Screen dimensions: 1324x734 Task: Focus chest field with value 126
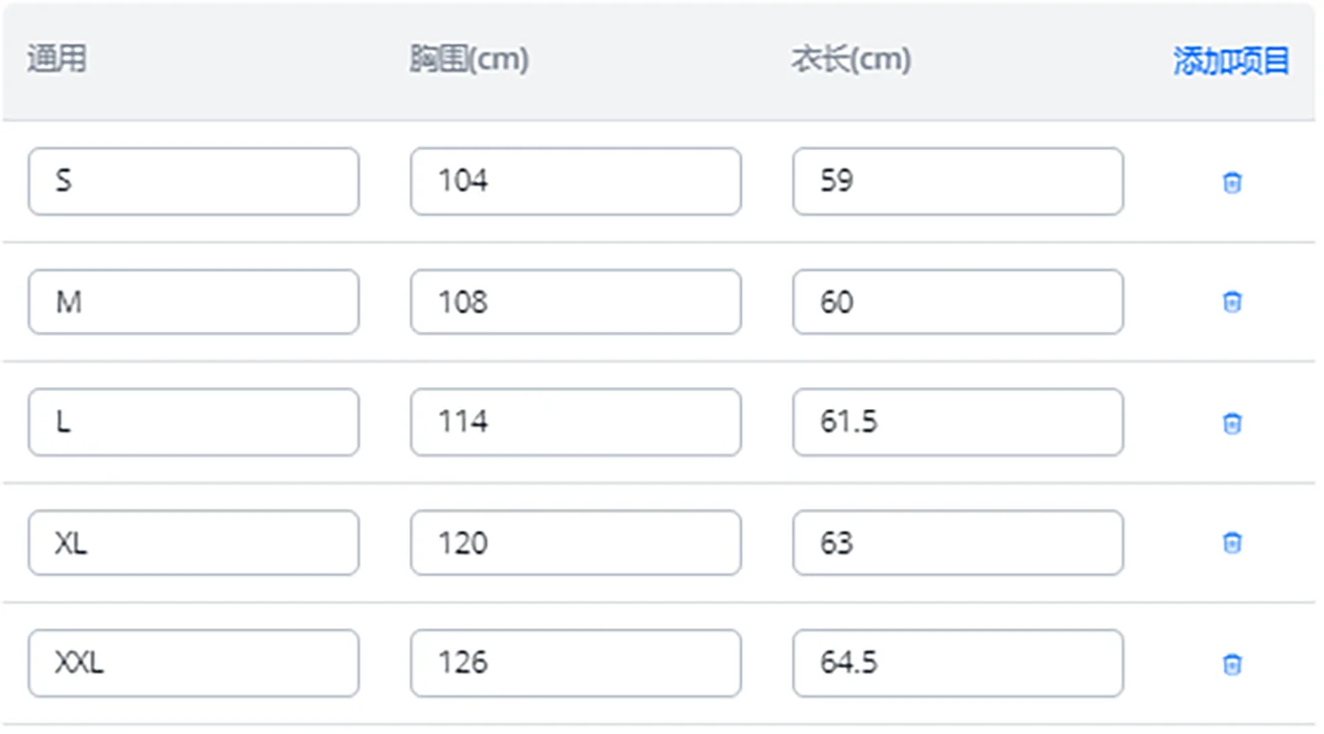click(x=575, y=663)
